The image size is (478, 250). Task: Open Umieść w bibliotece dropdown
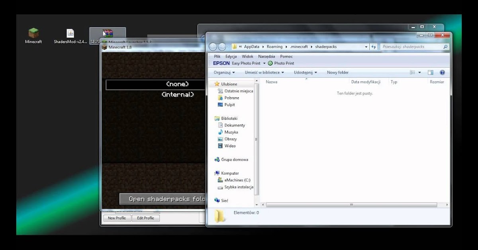tap(264, 73)
